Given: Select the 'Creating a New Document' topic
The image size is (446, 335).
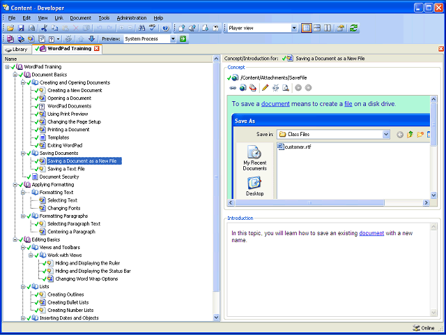Looking at the screenshot, I should click(x=75, y=91).
